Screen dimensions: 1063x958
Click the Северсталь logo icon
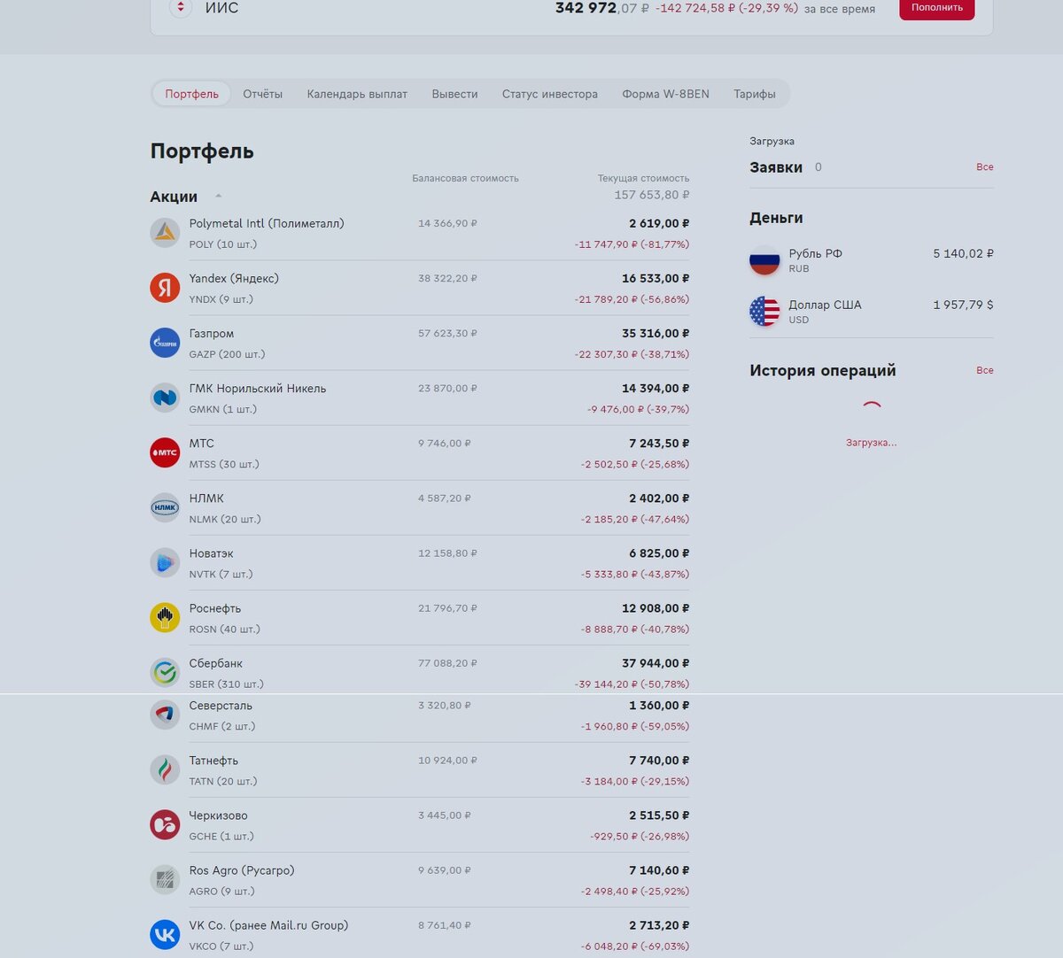(x=165, y=715)
